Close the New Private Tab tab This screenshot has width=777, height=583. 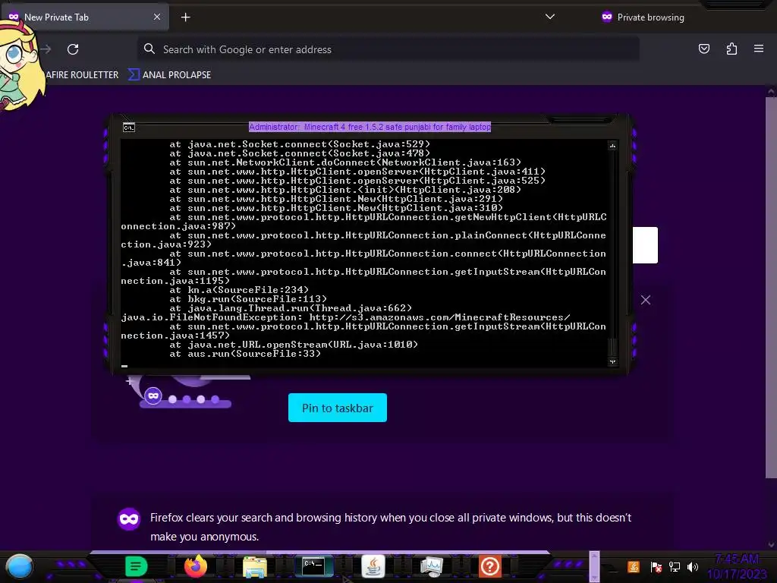[x=156, y=17]
